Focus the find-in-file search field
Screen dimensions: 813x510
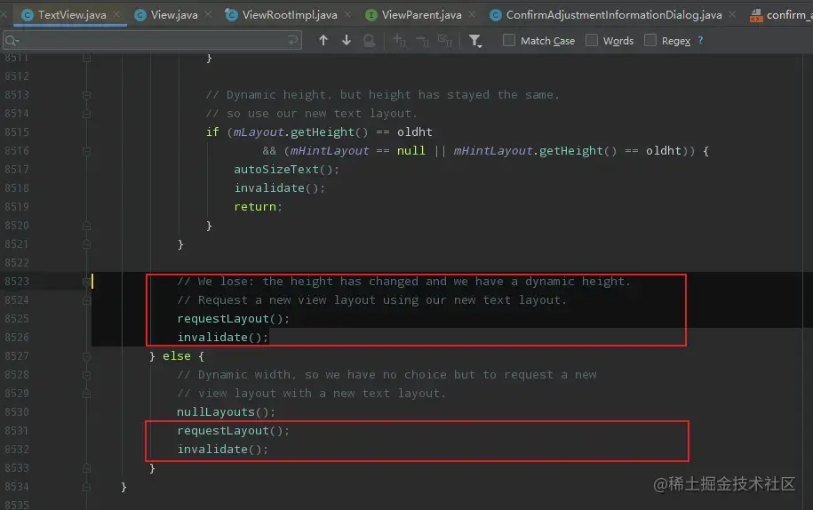[x=152, y=41]
